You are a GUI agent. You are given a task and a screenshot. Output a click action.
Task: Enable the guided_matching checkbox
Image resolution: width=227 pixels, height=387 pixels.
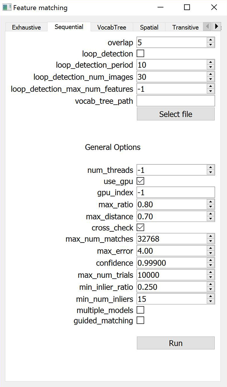tap(140, 320)
